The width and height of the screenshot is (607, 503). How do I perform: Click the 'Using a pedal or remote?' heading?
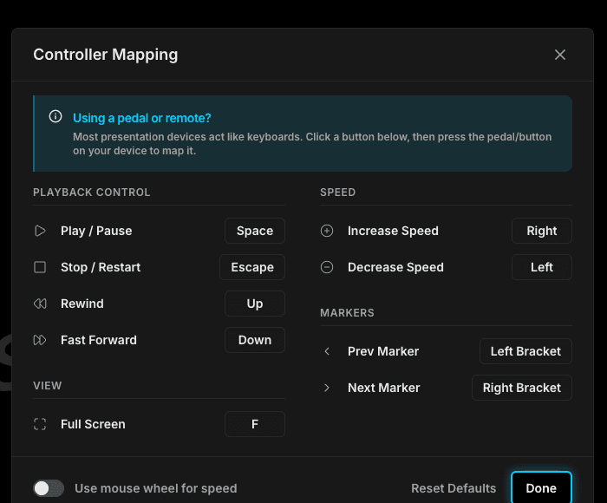[x=142, y=118]
